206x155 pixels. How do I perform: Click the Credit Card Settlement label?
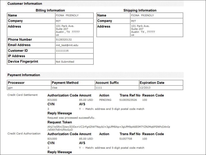pyautogui.click(x=22, y=95)
